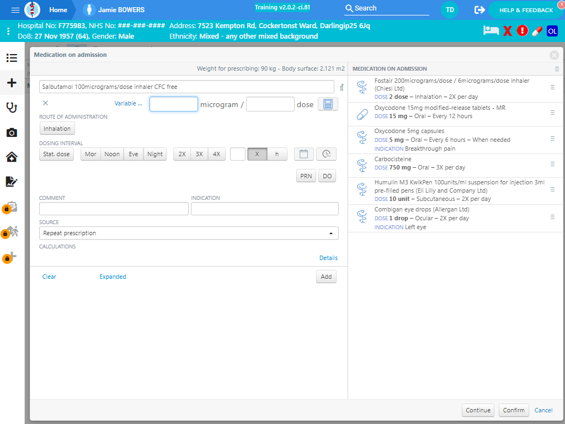Open Oxycodone 5mg capsules row menu
This screenshot has width=565, height=424.
552,139
